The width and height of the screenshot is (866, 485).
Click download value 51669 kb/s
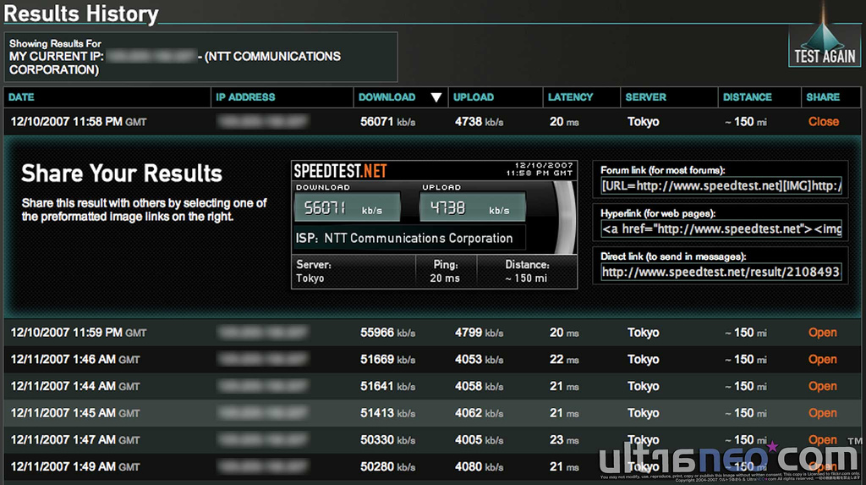(387, 360)
